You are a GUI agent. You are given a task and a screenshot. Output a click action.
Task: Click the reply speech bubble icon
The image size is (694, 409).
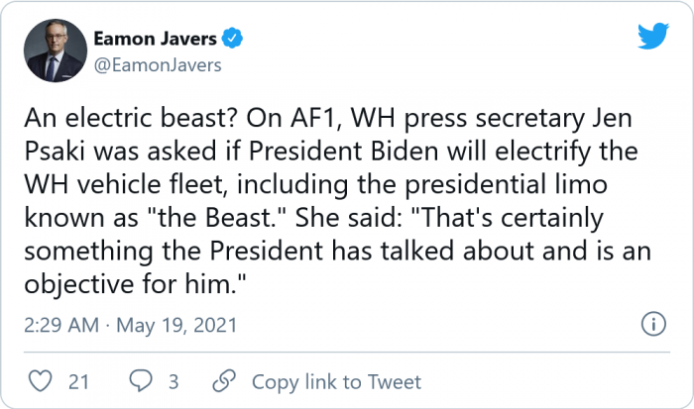(x=142, y=381)
